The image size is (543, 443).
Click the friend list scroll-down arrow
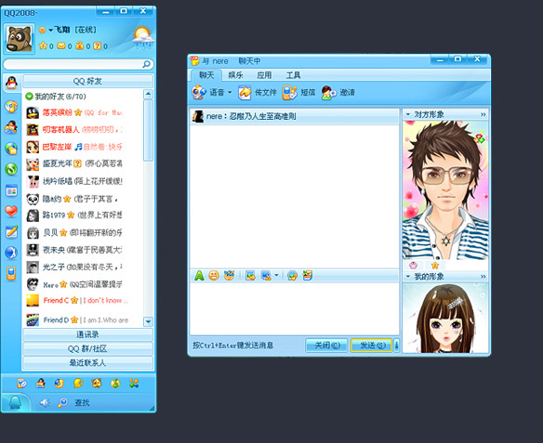click(148, 321)
